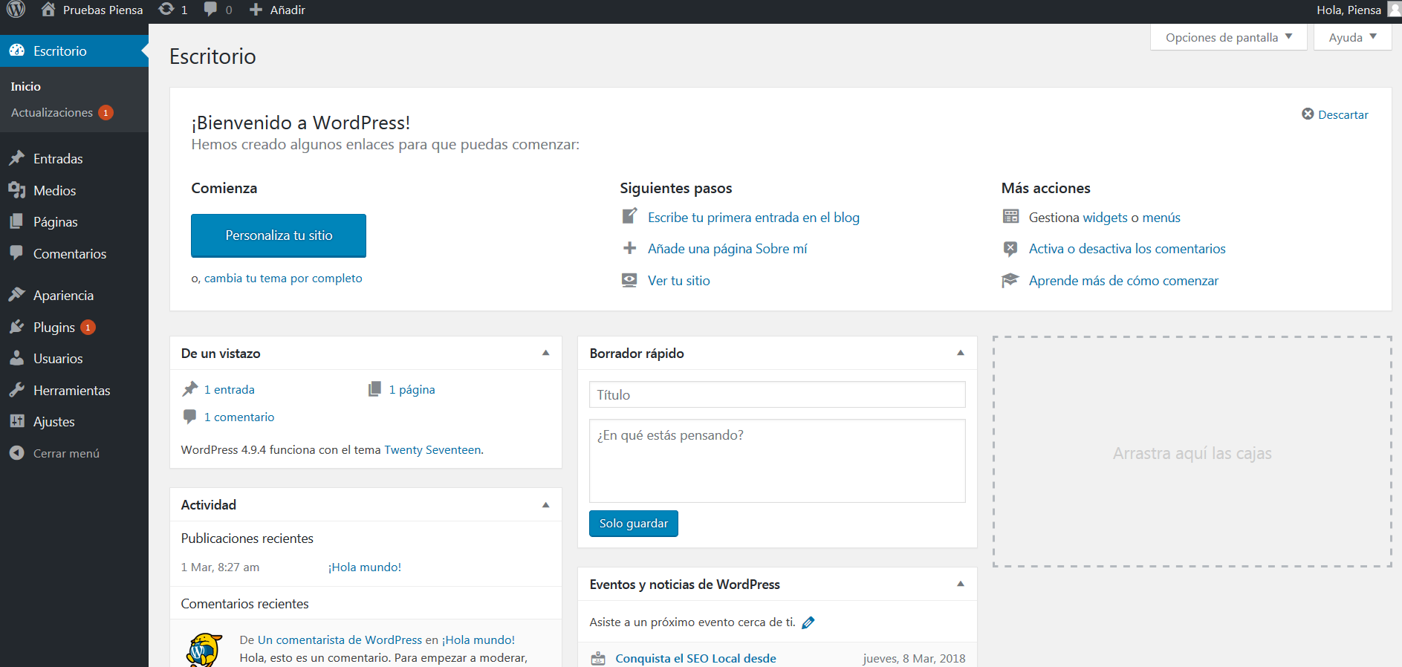
Task: Click the Herramientas wrench icon
Action: pos(17,390)
